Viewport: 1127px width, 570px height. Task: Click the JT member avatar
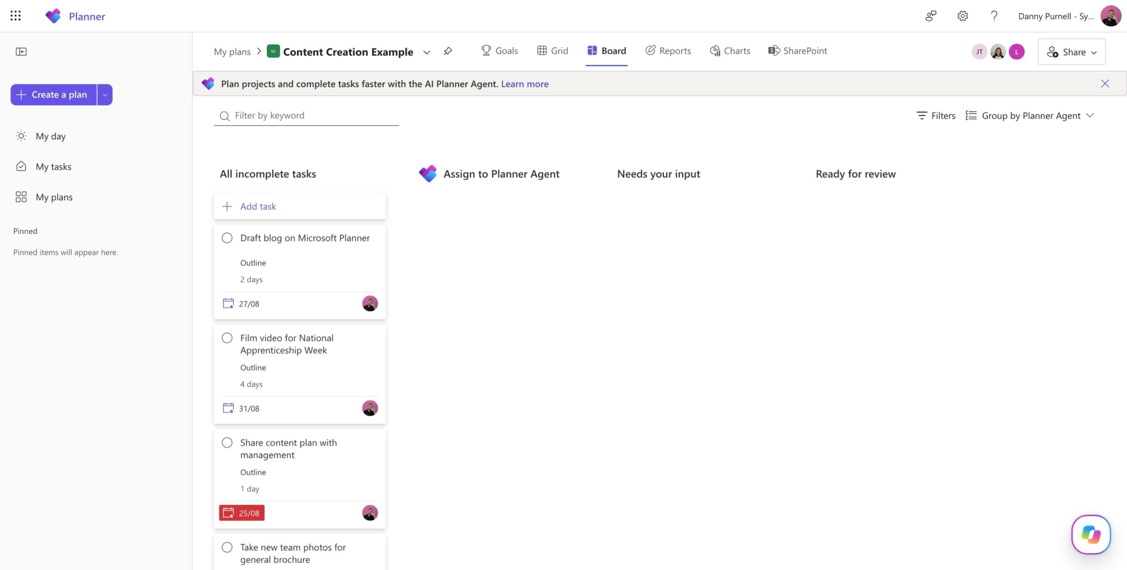pyautogui.click(x=980, y=51)
